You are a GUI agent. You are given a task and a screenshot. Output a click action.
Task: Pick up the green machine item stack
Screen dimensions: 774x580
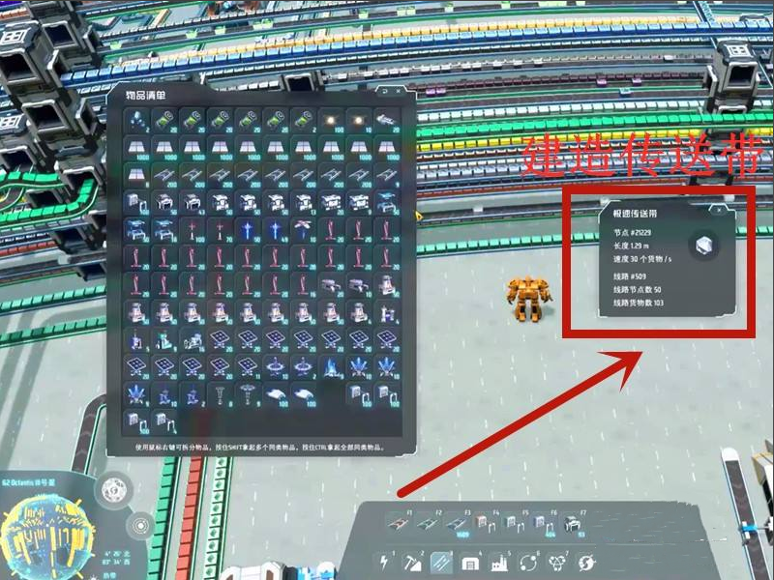tap(164, 339)
